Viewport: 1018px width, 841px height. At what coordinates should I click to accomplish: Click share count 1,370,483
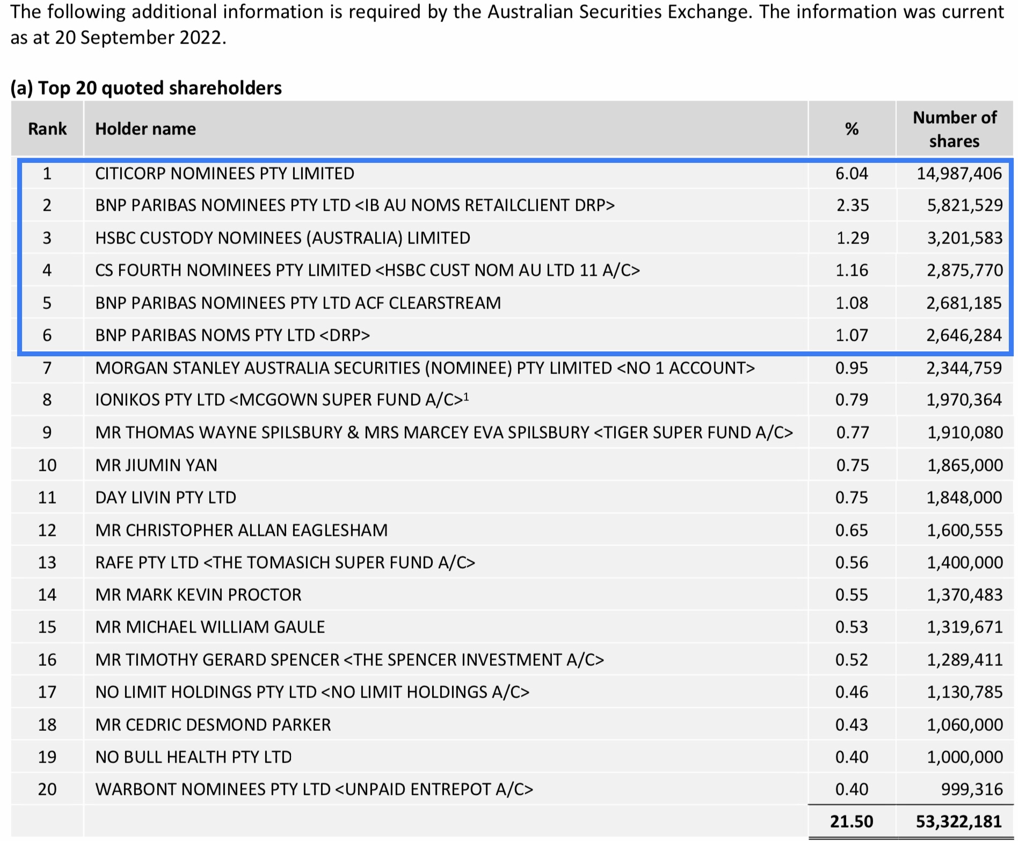(x=965, y=595)
